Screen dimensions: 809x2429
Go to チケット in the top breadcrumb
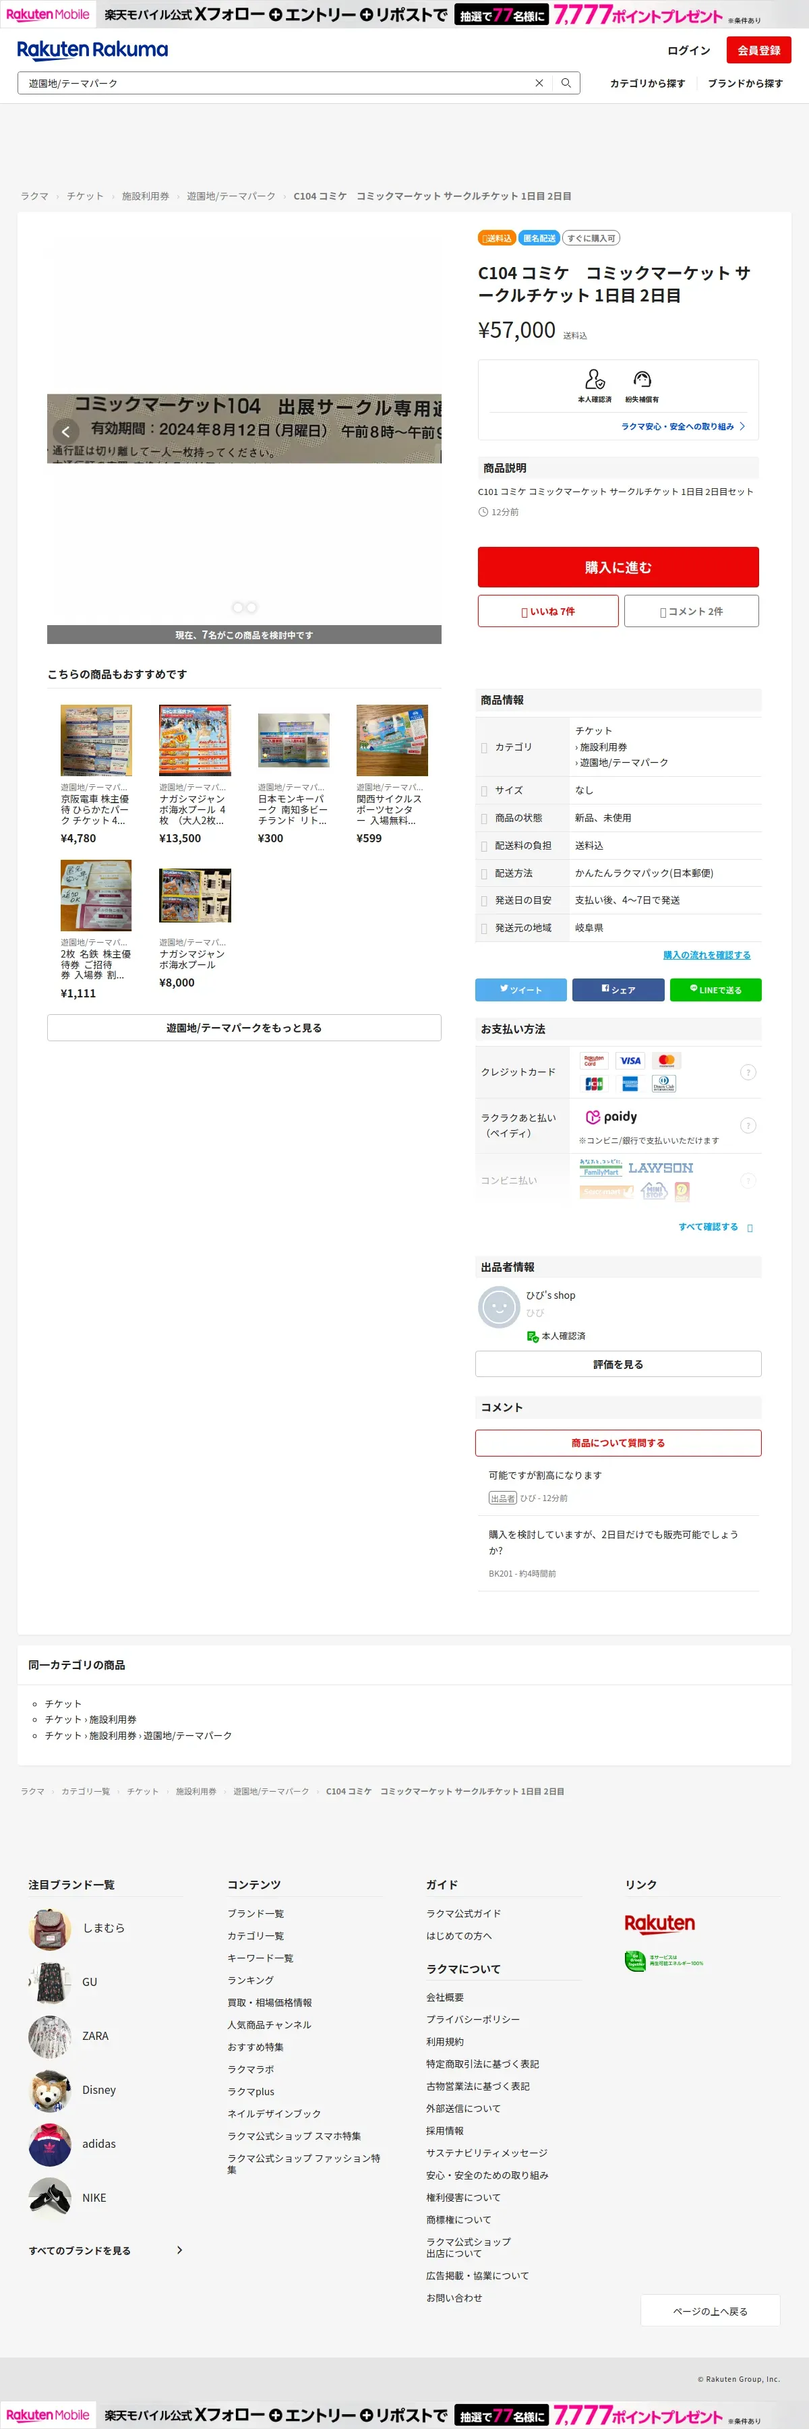[x=85, y=196]
